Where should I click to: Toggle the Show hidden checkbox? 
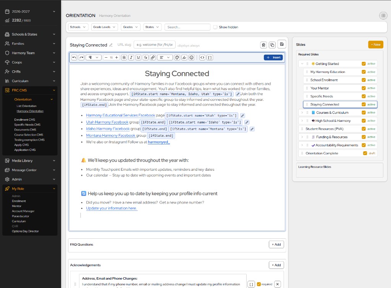click(215, 27)
